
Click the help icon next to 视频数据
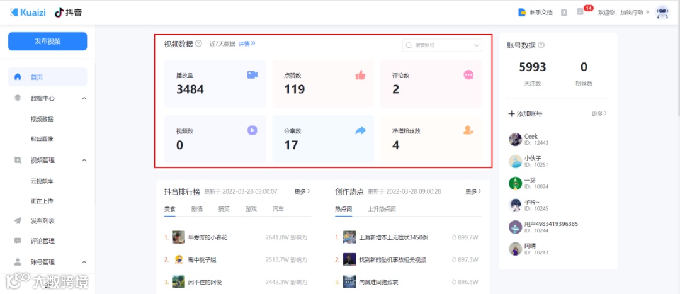pos(198,43)
